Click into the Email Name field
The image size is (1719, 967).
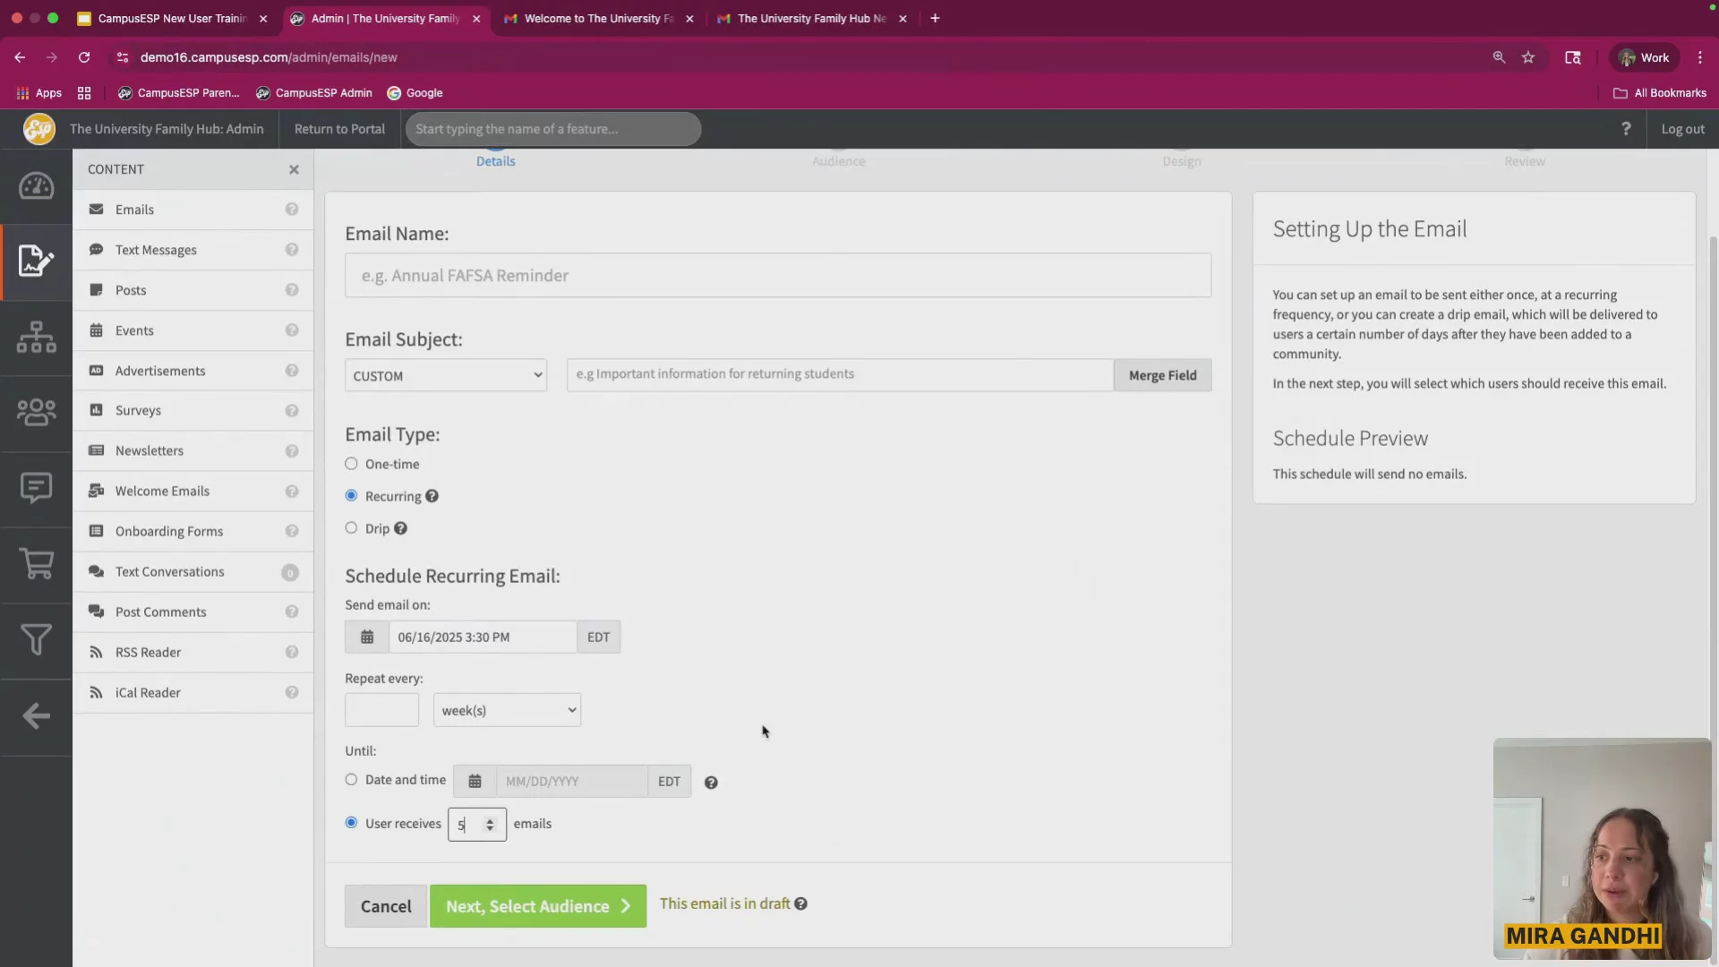coord(777,276)
